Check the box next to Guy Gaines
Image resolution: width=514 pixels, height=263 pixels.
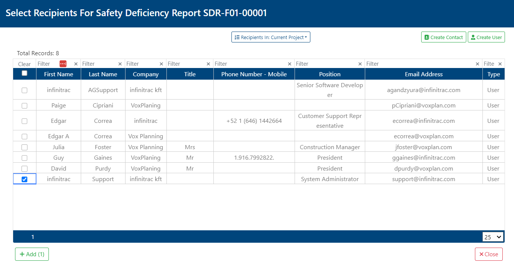click(x=24, y=158)
